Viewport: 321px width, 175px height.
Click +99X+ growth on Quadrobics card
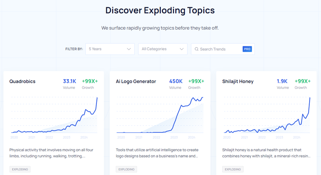coord(90,81)
